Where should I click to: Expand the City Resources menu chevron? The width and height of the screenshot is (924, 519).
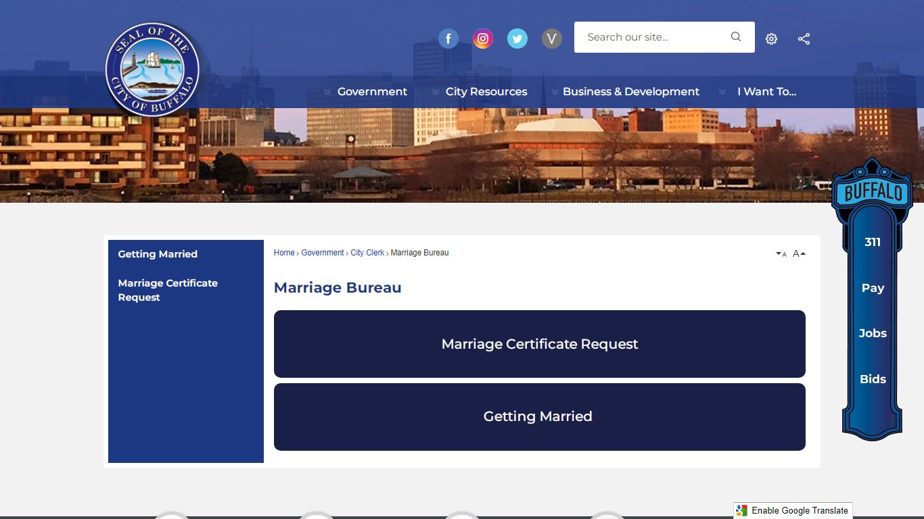click(436, 92)
